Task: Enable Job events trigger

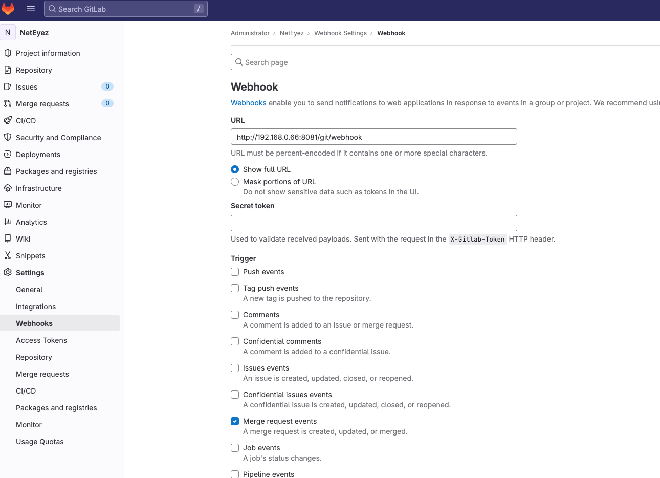Action: coord(235,448)
